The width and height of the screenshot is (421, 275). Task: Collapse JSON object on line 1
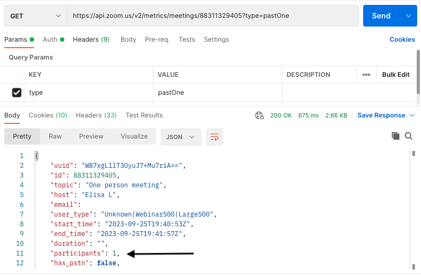point(37,156)
